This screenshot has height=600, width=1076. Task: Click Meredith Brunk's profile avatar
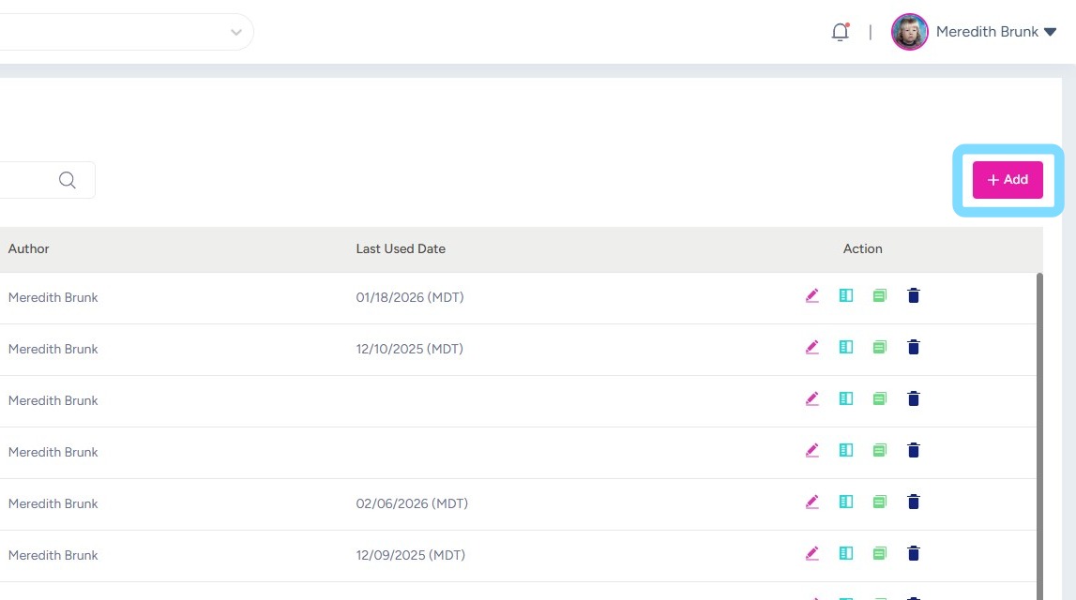tap(909, 32)
